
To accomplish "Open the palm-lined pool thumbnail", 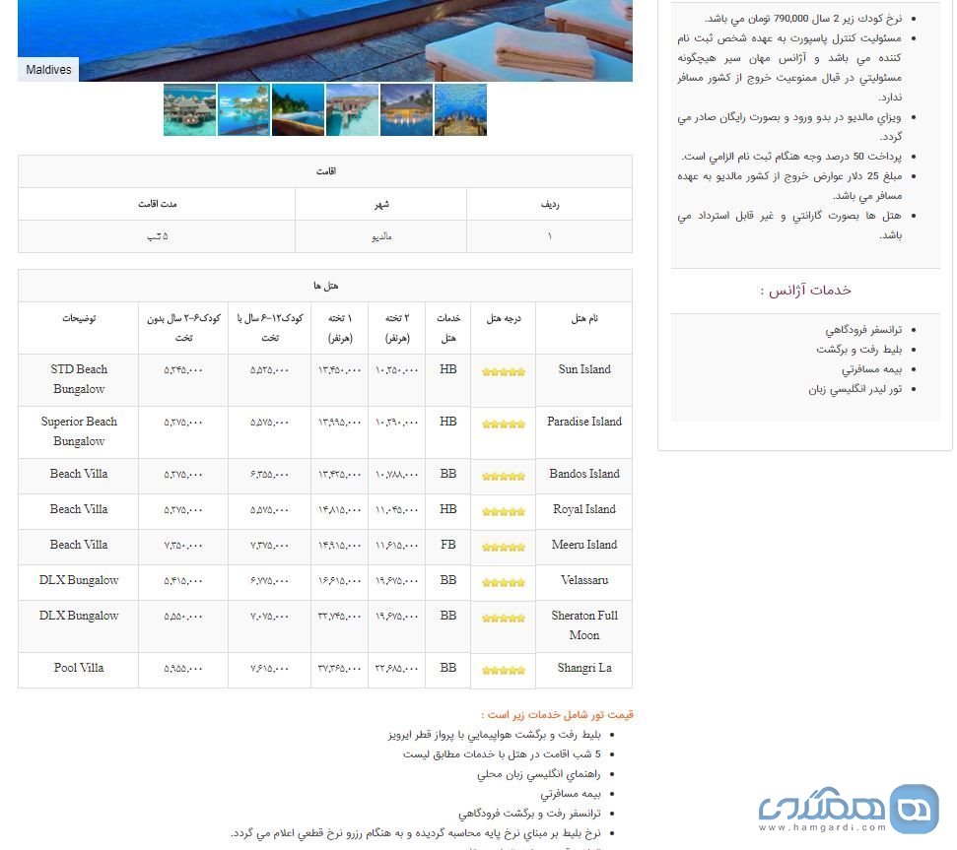I will pos(244,109).
